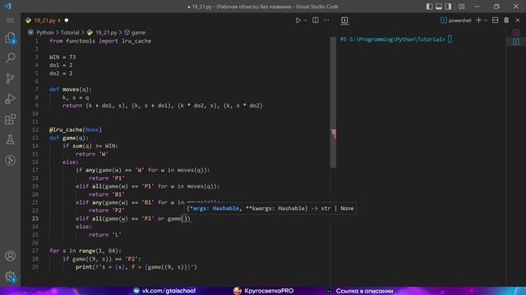Open the Explorer view in activity bar
This screenshot has height=295, width=526.
(x=10, y=38)
